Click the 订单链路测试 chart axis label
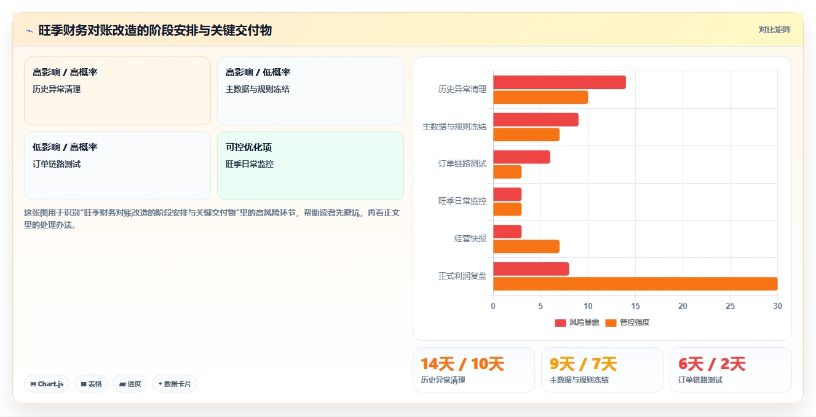 [462, 164]
